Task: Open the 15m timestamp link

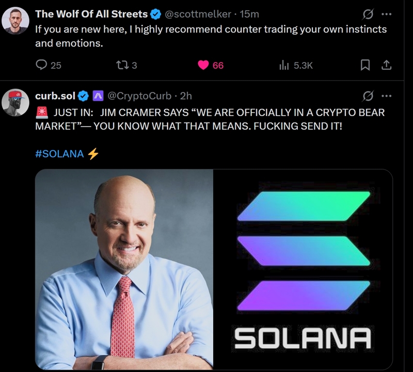Action: [249, 14]
